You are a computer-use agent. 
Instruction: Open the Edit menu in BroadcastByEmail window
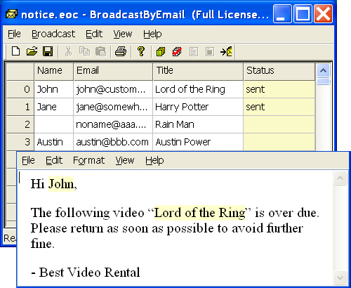click(x=94, y=34)
